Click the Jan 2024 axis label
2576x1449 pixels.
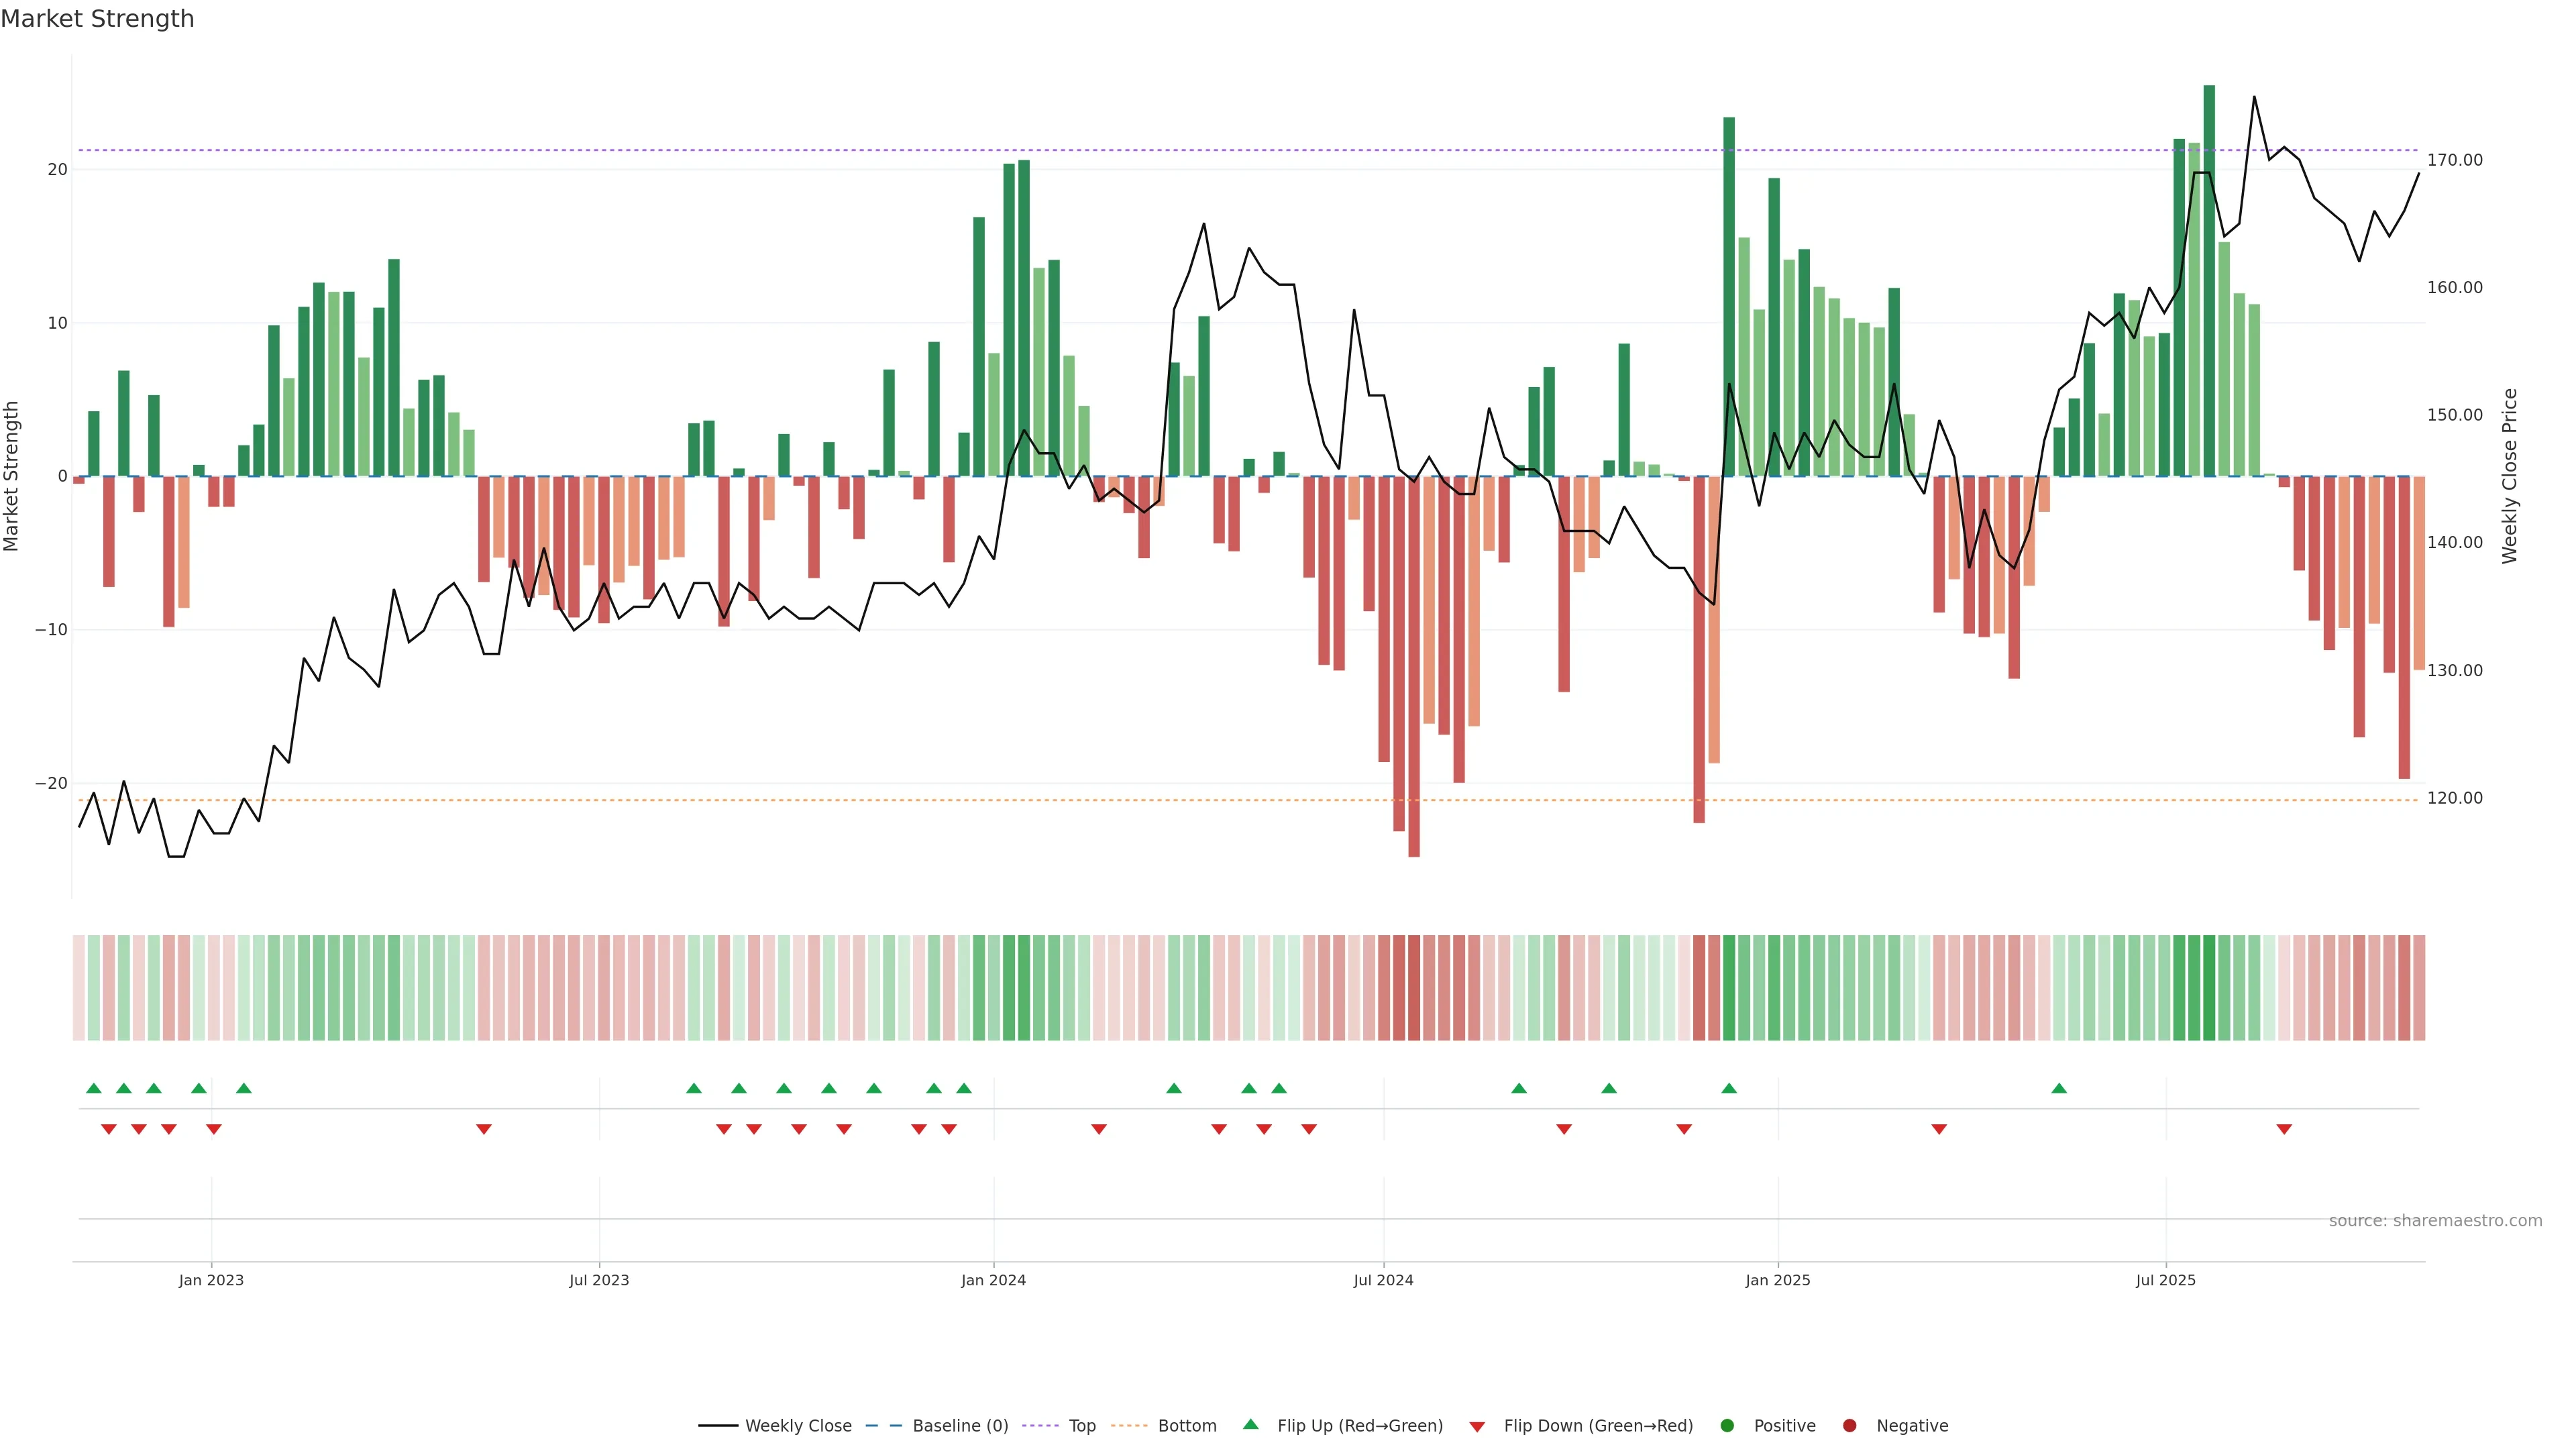pyautogui.click(x=993, y=1280)
